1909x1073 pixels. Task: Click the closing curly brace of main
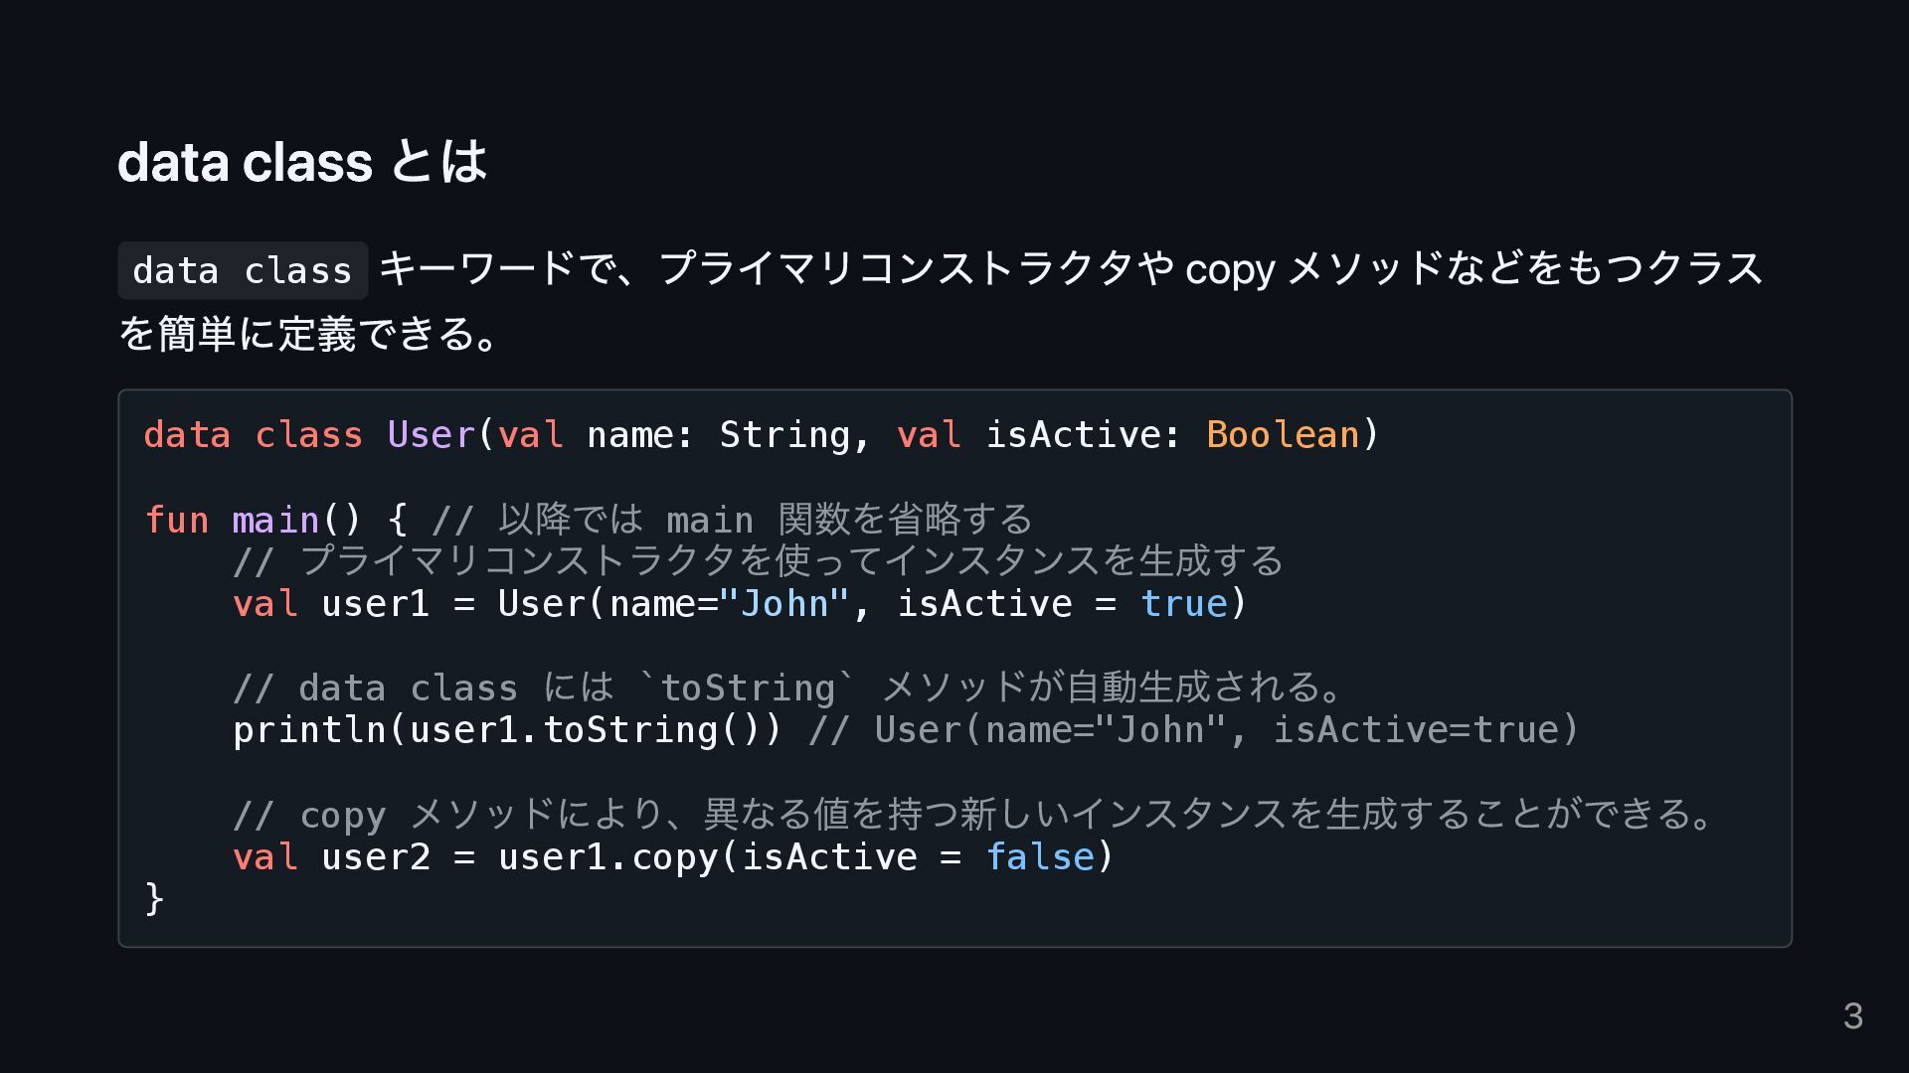(154, 898)
